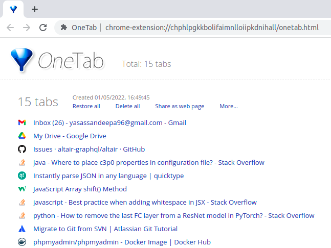Image resolution: width=331 pixels, height=248 pixels.
Task: Click the '15 tabs' group title
Action: coord(38,102)
